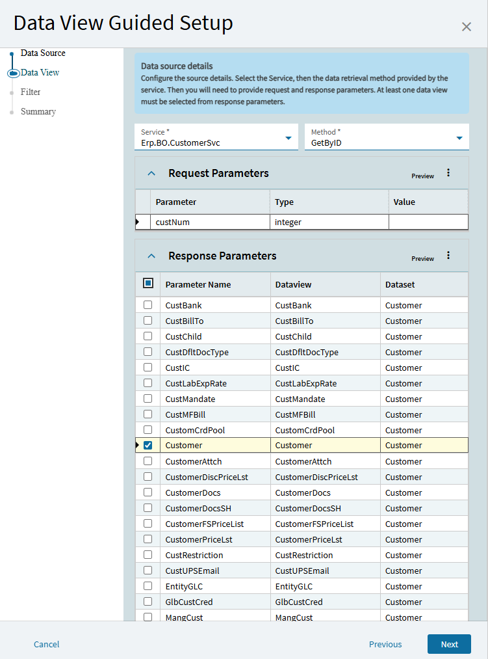
Task: Click Preview in Request Parameters header
Action: click(x=422, y=176)
